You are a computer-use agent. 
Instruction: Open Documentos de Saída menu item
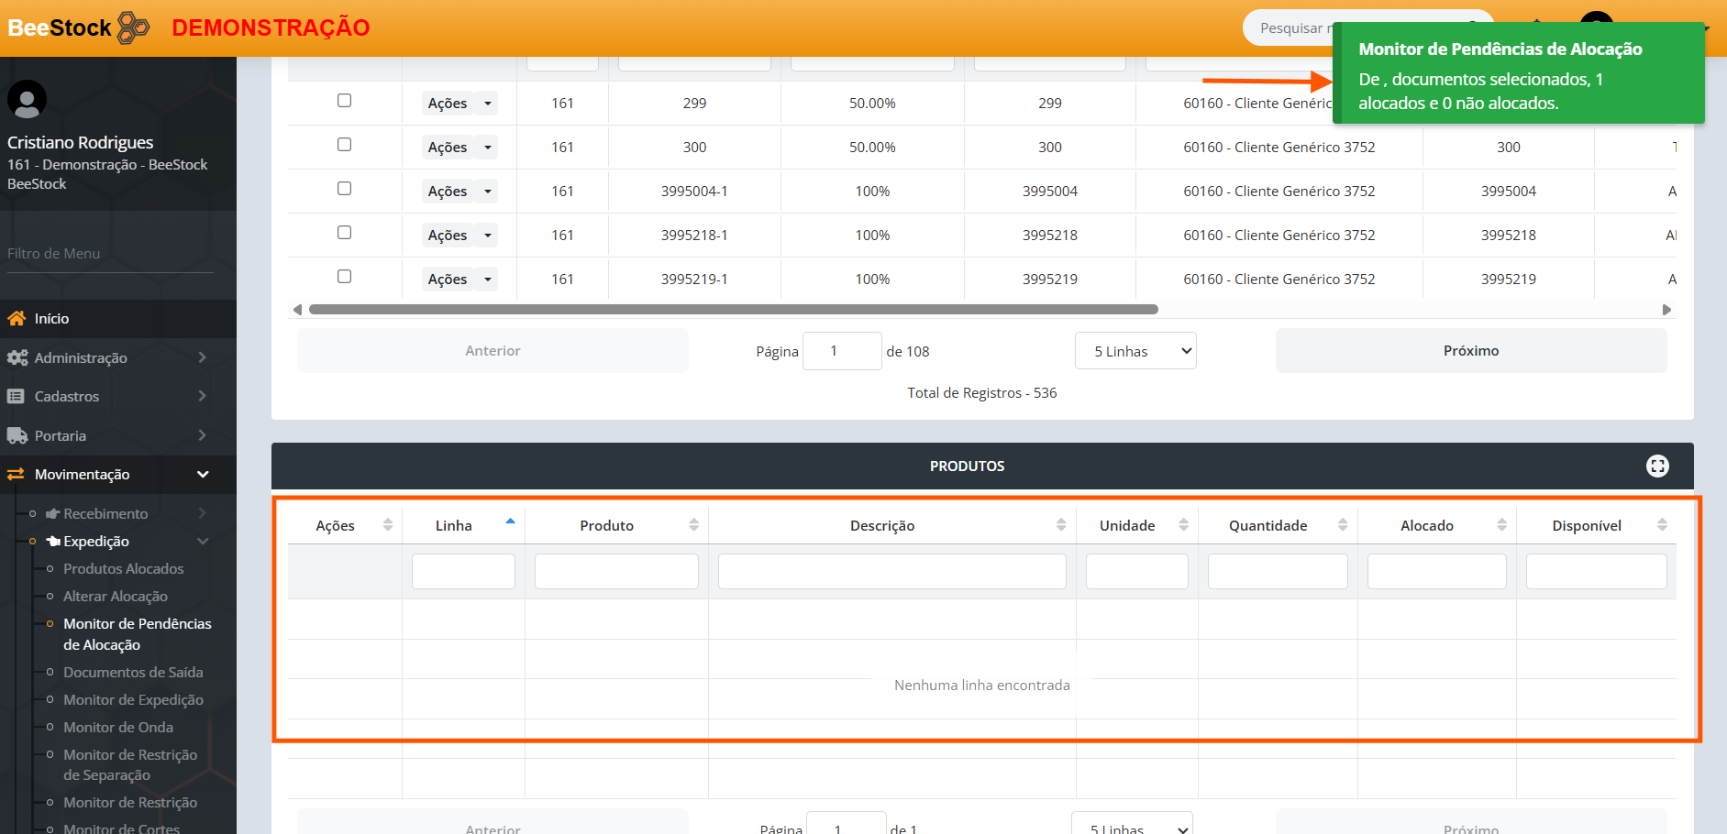point(133,672)
